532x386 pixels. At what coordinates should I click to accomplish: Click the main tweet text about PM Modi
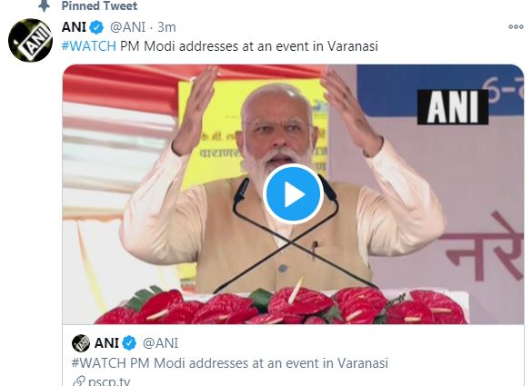coord(220,46)
